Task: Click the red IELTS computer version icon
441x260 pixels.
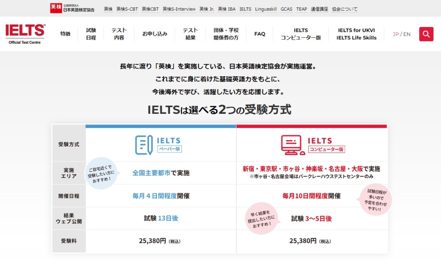Action: (x=293, y=145)
